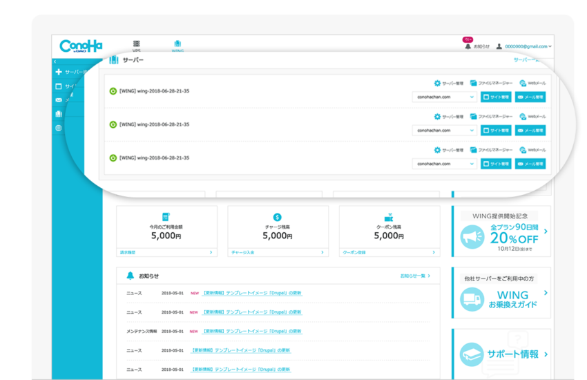Click the second server's メール管理 button
The height and width of the screenshot is (380, 587).
point(530,130)
